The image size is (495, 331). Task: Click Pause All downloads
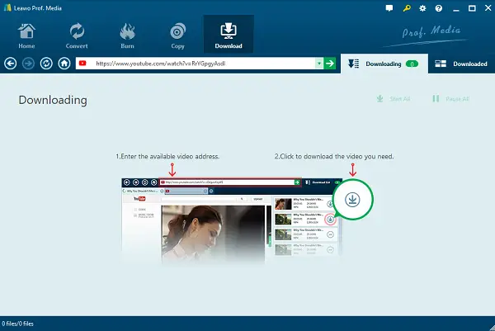click(450, 99)
